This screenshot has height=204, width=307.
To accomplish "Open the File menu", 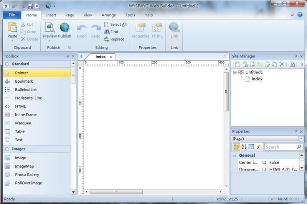I will pyautogui.click(x=12, y=15).
